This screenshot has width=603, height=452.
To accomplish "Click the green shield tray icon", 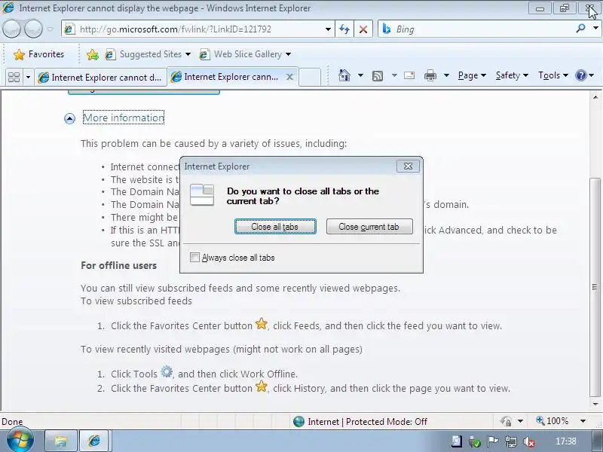I will pyautogui.click(x=475, y=442).
